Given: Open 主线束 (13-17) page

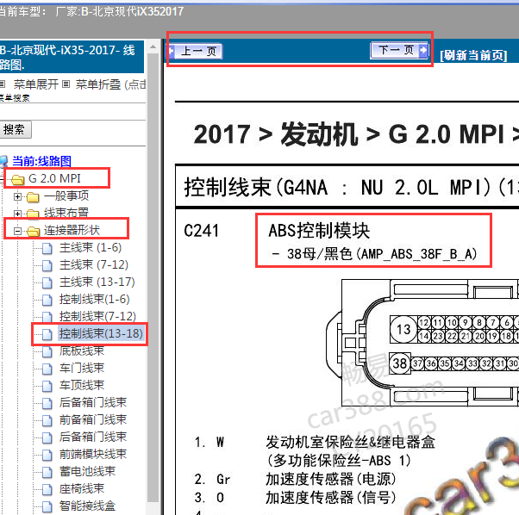Looking at the screenshot, I should coord(97,282).
